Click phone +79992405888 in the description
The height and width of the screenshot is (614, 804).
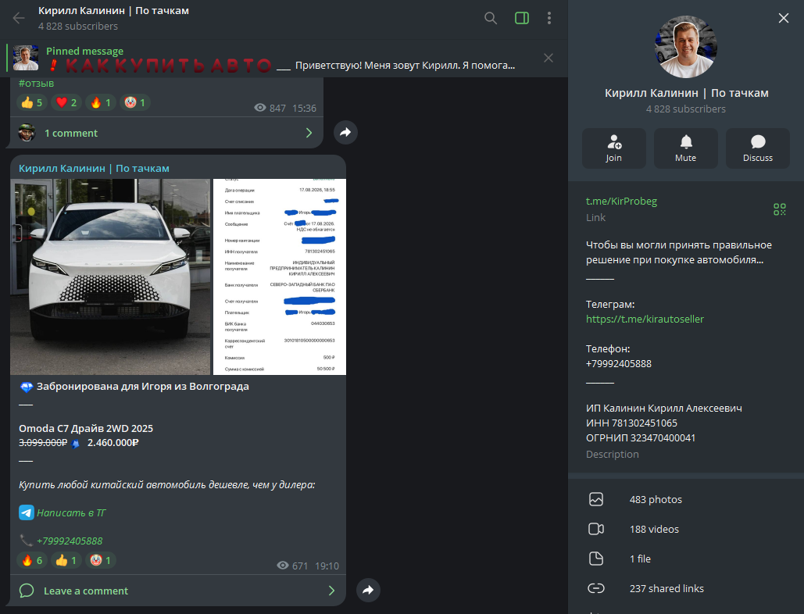point(618,363)
